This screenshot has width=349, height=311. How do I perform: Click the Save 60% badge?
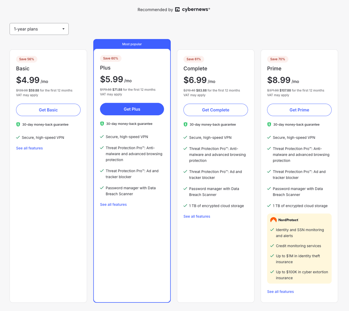(x=110, y=59)
